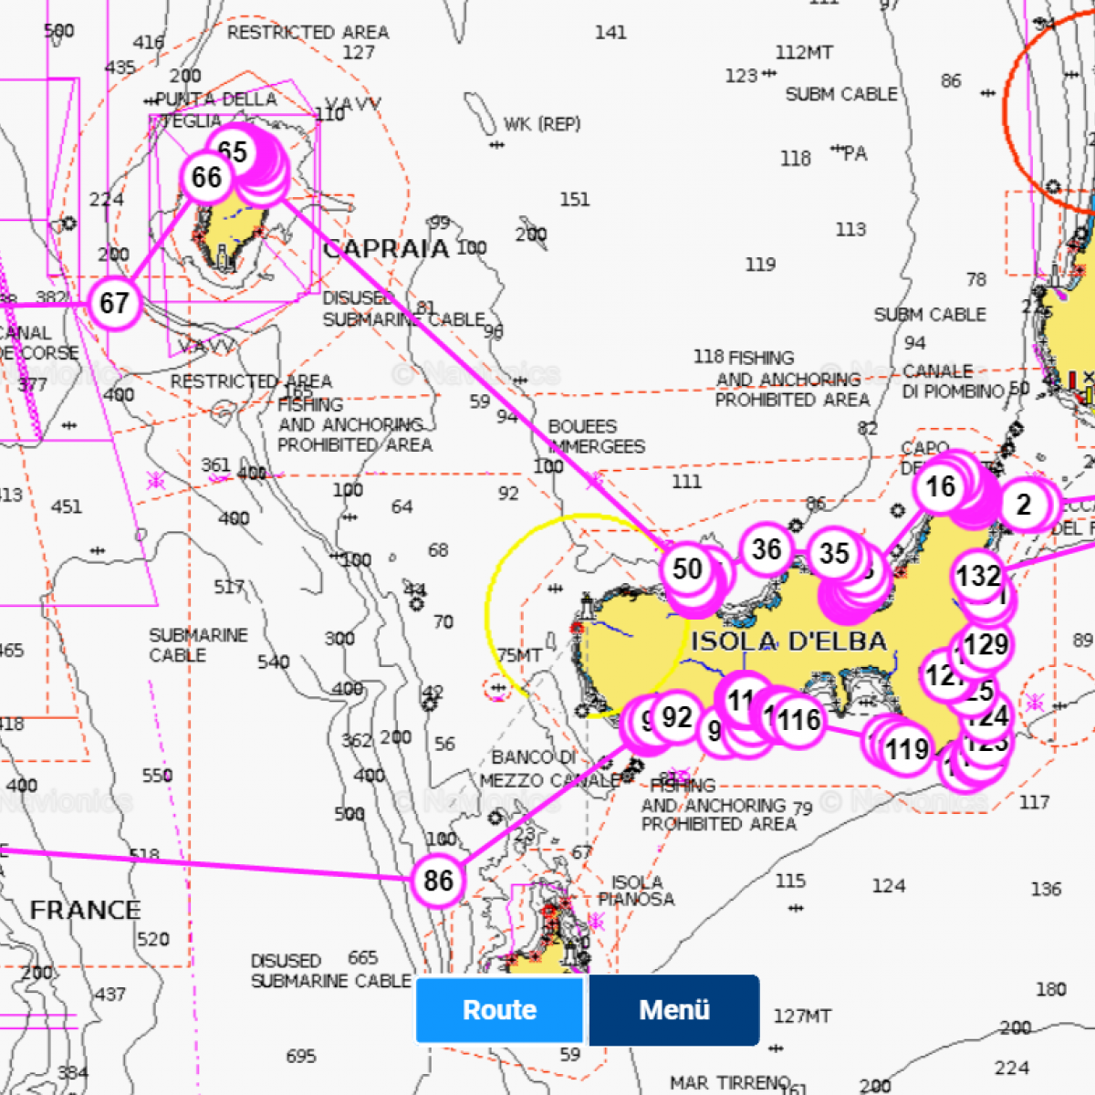Click the ISOLA D'ELBA map label
Viewport: 1095px width, 1095px height.
pyautogui.click(x=788, y=641)
